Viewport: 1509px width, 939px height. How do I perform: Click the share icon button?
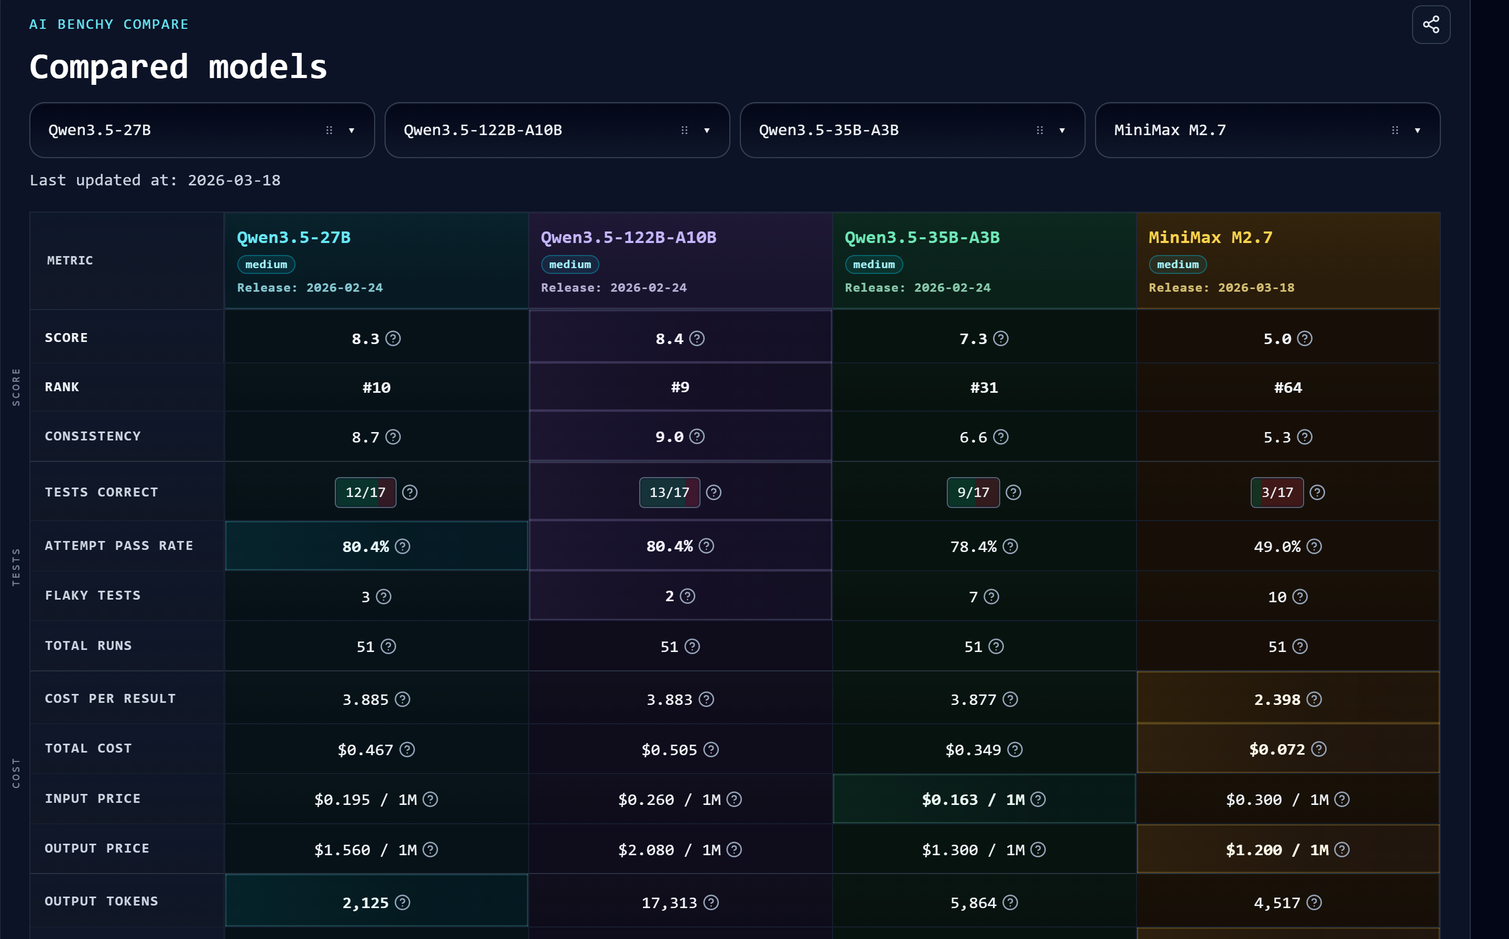point(1431,24)
